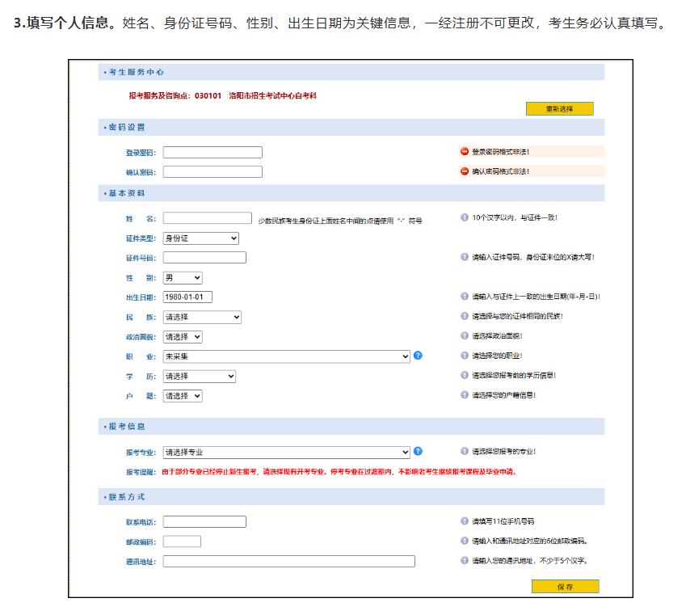Open the 民族 dropdown
Image resolution: width=686 pixels, height=611 pixels.
(202, 317)
